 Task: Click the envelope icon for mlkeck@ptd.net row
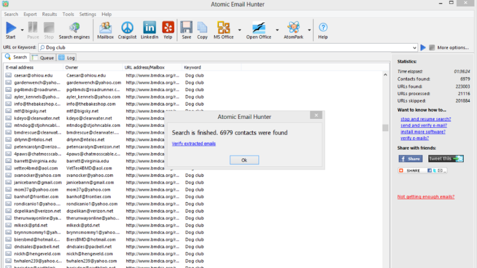(x=8, y=225)
